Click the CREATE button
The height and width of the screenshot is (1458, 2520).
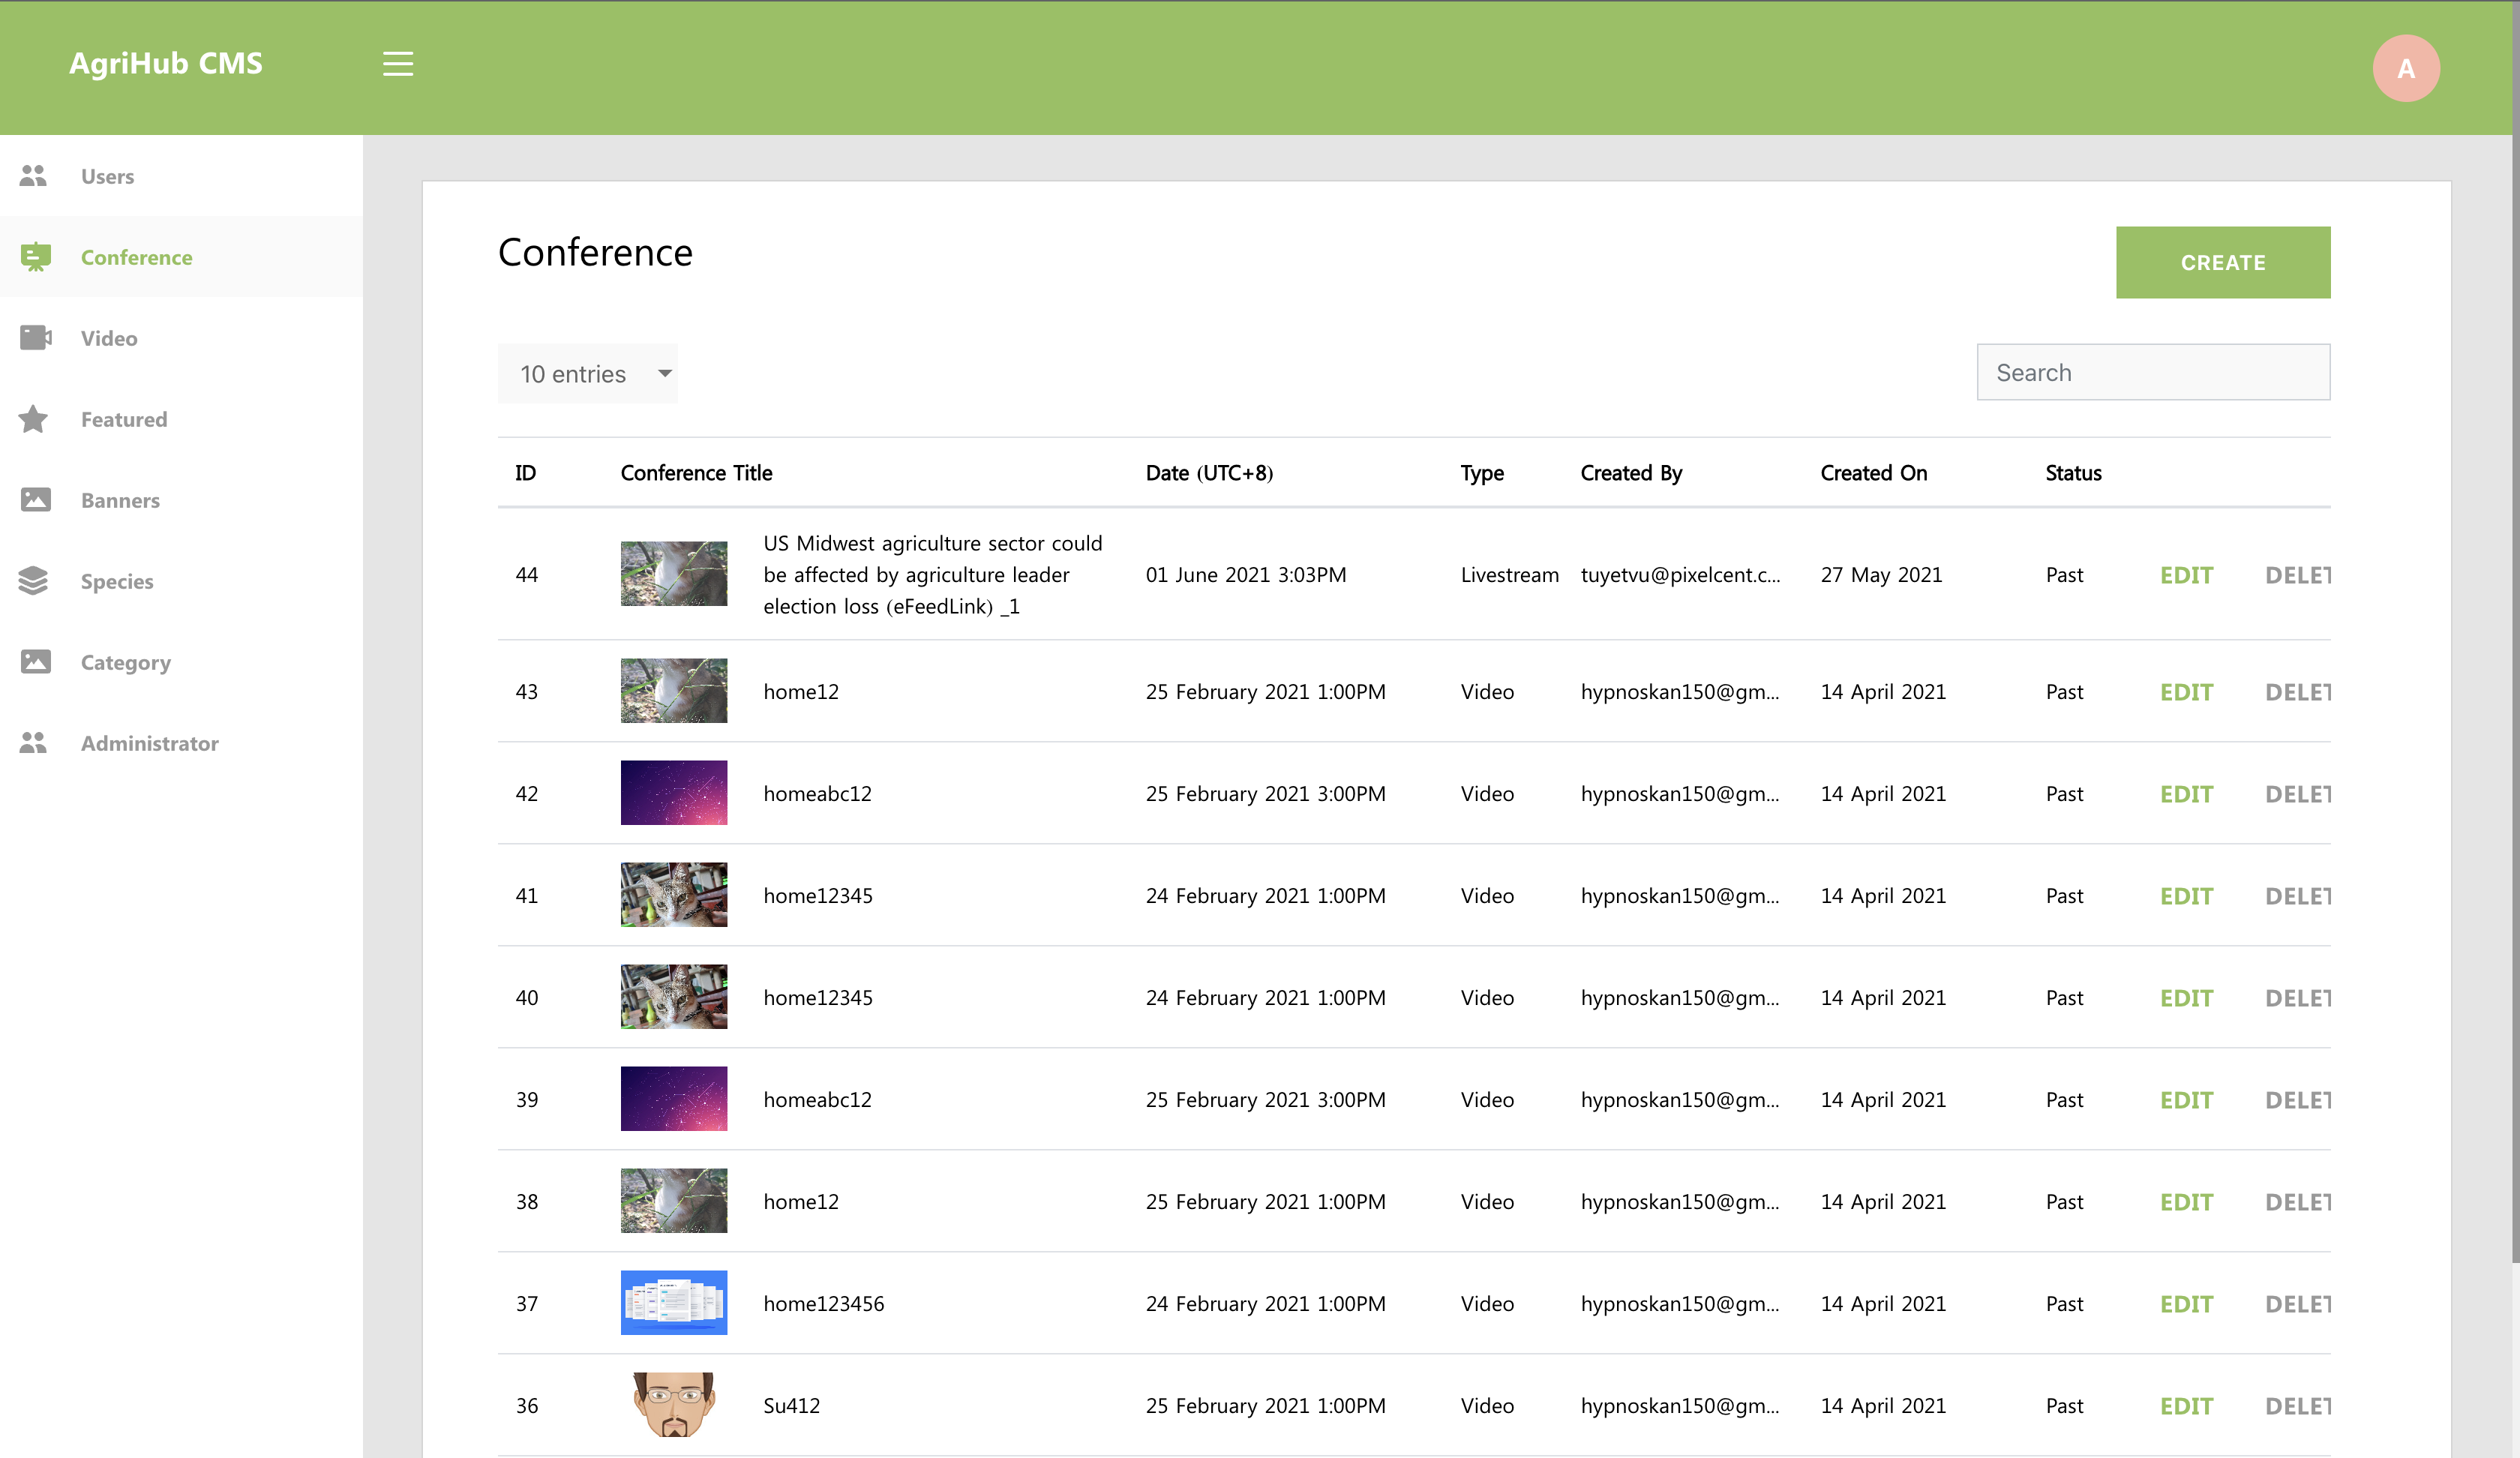[x=2222, y=262]
